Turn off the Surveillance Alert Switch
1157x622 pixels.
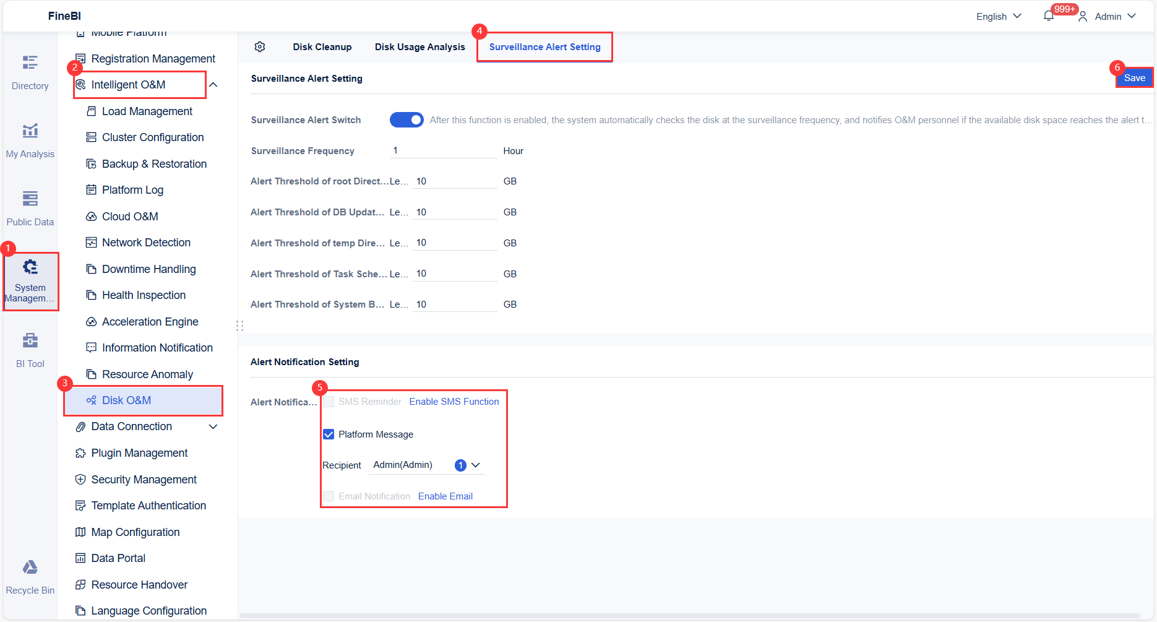coord(406,119)
